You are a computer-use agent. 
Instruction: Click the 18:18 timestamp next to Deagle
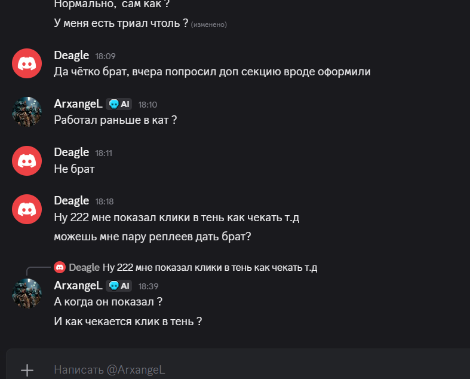point(105,201)
